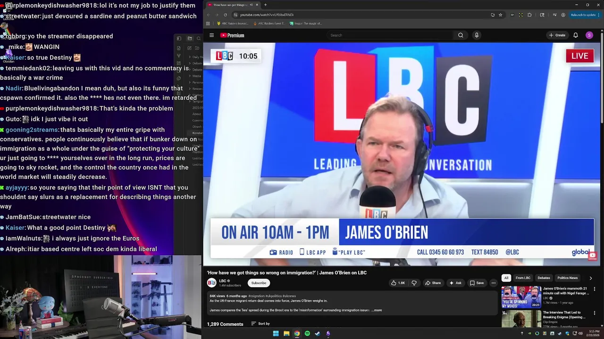Click the Chrome address bar URL
This screenshot has height=339, width=604.
267,15
